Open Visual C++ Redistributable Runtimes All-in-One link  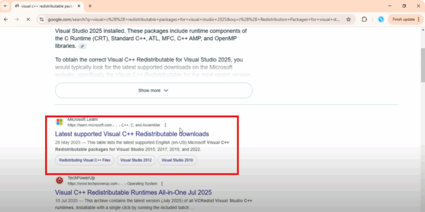click(133, 192)
